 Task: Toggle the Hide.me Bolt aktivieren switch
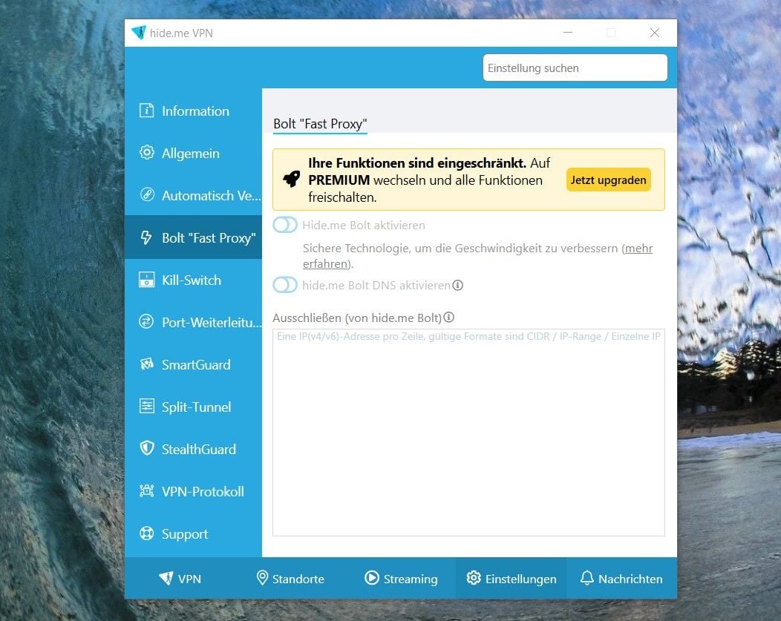[285, 225]
